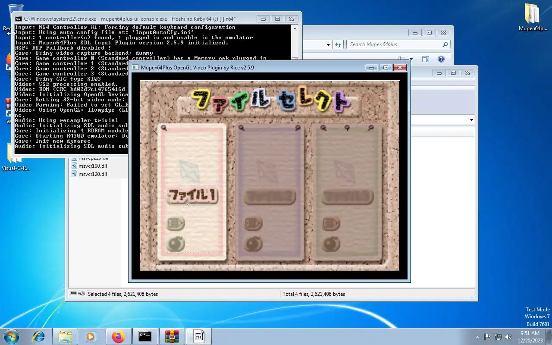
Task: Toggle the Explorer preview pane
Action: pos(426,59)
